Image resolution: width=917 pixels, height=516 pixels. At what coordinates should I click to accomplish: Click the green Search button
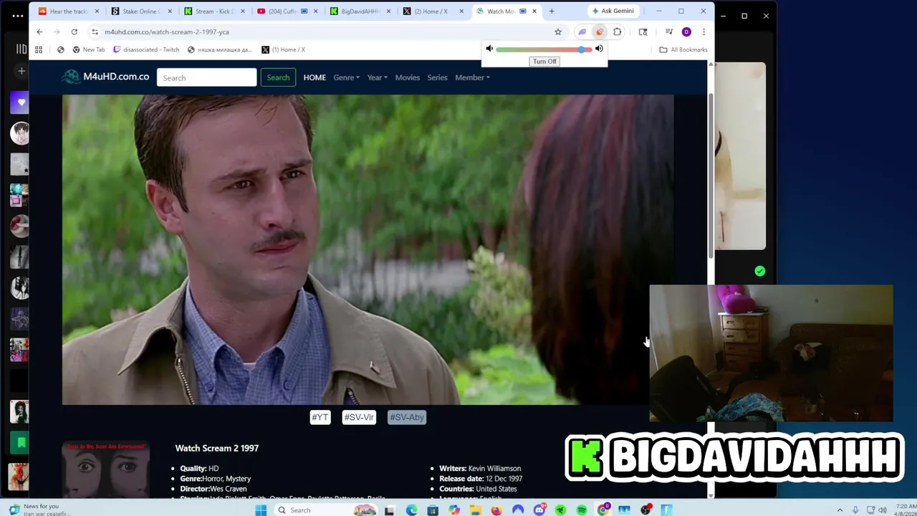[278, 77]
